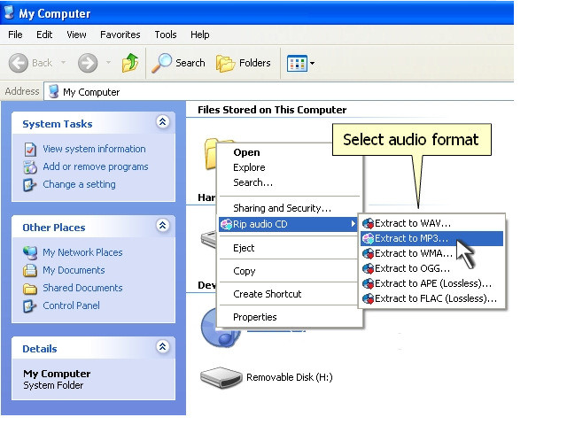567x425 pixels.
Task: Click the Shared Documents folder icon
Action: point(30,289)
